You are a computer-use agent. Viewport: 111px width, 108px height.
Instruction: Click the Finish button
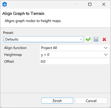[57, 101]
